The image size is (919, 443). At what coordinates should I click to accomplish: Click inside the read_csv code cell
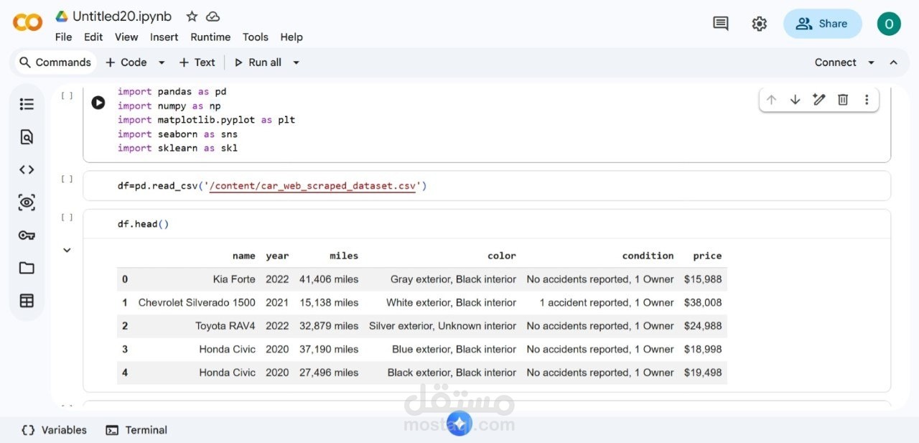point(487,186)
